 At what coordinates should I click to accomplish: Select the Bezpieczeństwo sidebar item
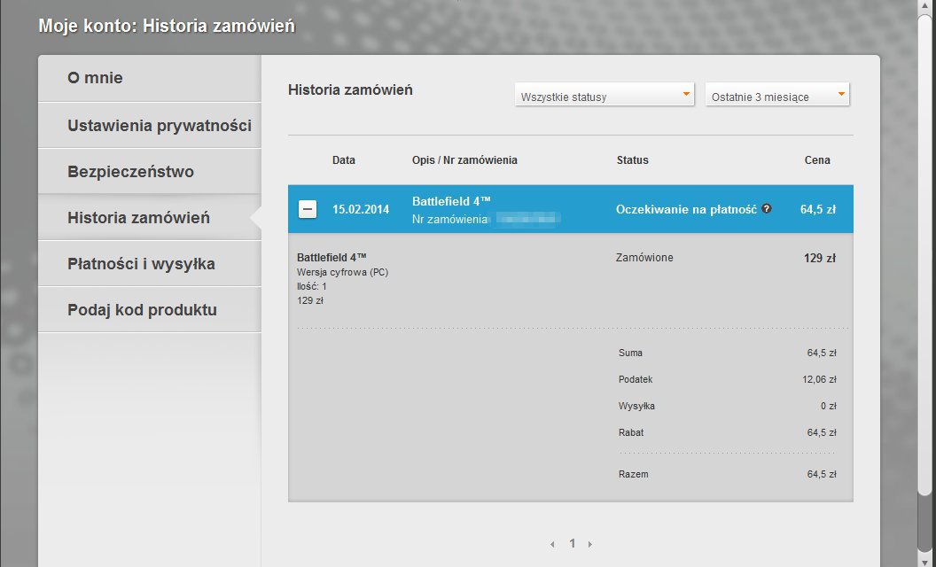point(149,172)
